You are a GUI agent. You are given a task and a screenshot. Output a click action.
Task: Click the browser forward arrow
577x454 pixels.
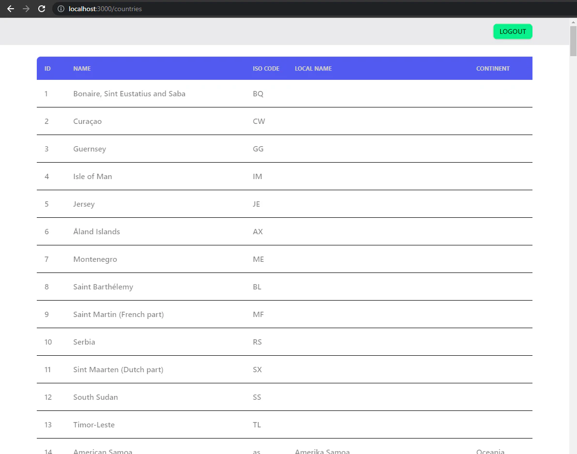26,8
